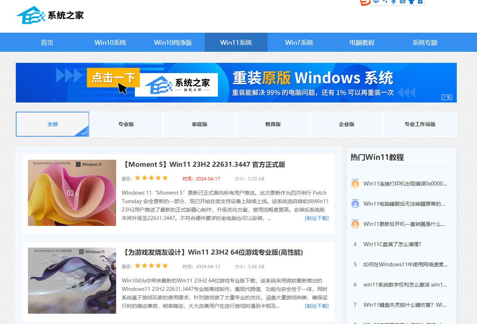The width and height of the screenshot is (477, 324).
Task: Select the 专业版 filter tab
Action: click(x=126, y=124)
